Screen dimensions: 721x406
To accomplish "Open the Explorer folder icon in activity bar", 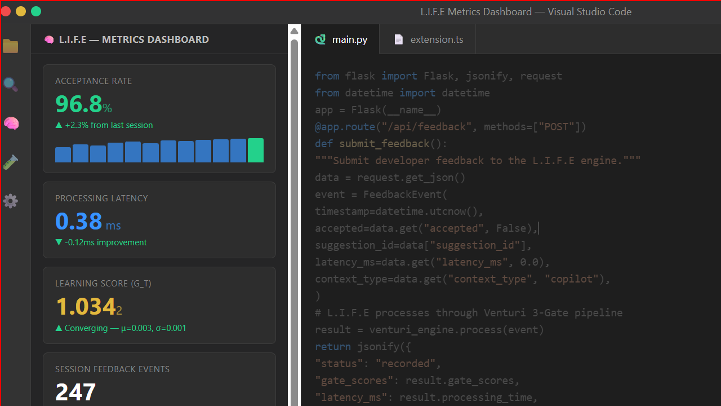I will 11,46.
